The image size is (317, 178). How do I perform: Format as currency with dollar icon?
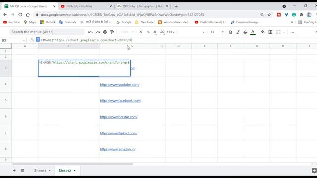pyautogui.click(x=141, y=32)
